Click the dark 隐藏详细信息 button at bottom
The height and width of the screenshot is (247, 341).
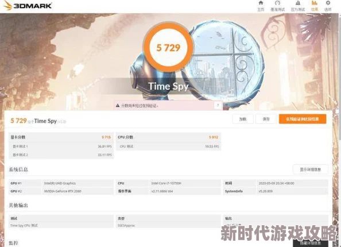(x=311, y=243)
